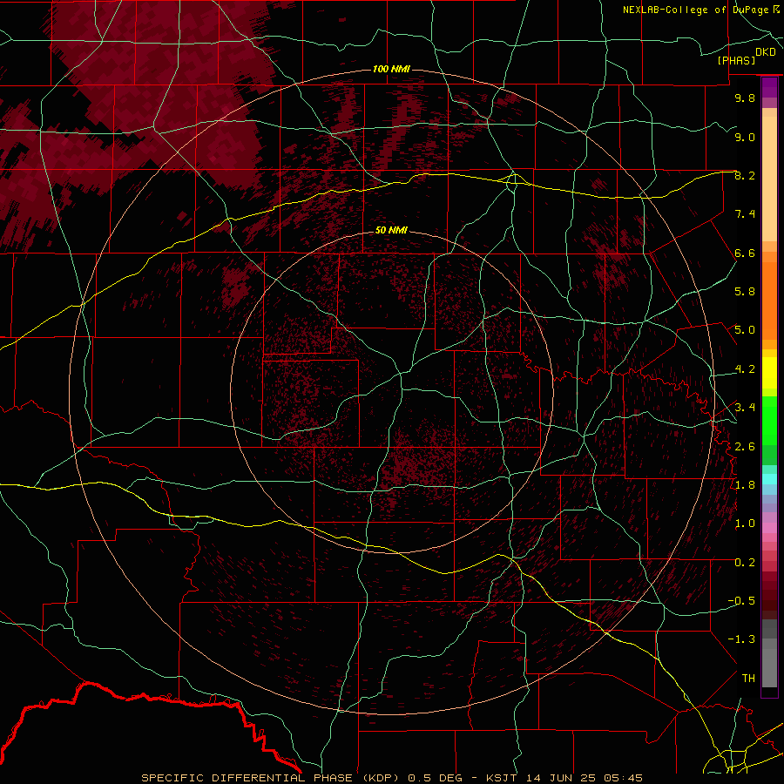The height and width of the screenshot is (784, 784).
Task: Click the 6.6 scale value
Action: tap(745, 253)
